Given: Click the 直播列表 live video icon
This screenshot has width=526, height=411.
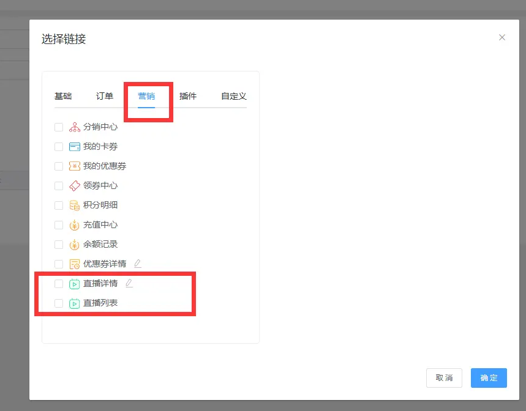Looking at the screenshot, I should coord(75,303).
